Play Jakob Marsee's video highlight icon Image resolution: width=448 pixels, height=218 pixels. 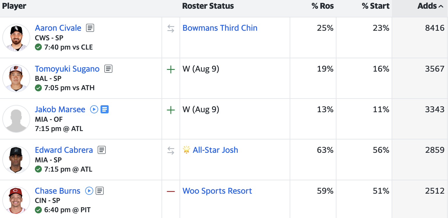pos(94,109)
